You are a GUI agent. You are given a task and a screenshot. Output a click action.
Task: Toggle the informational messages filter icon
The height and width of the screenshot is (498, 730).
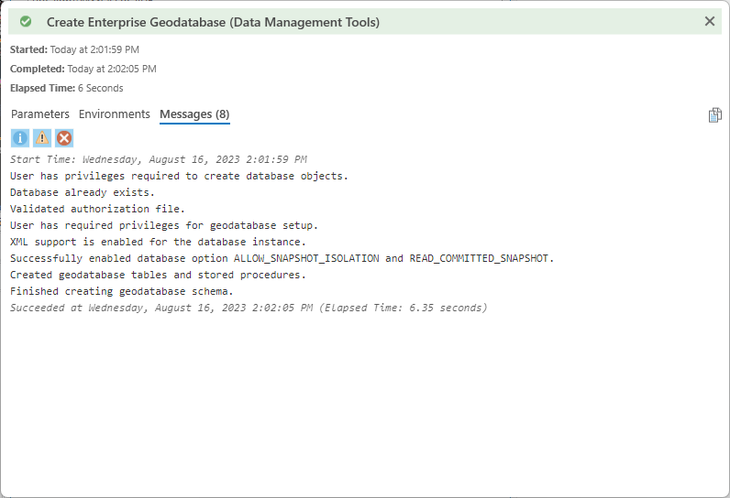(20, 138)
